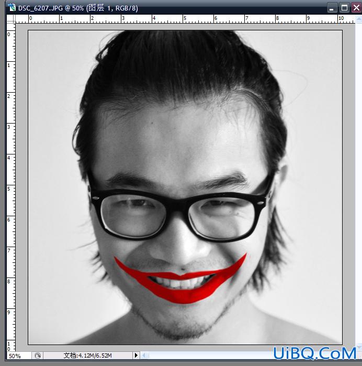Open the status bar info flyout arrow

[x=136, y=356]
